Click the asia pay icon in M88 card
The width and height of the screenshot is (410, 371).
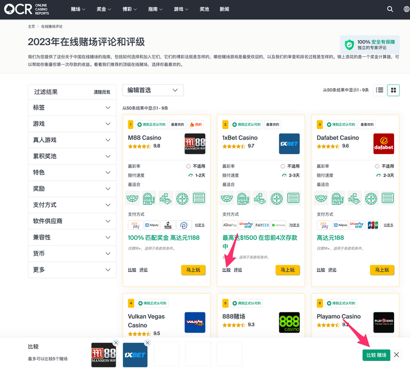click(135, 225)
